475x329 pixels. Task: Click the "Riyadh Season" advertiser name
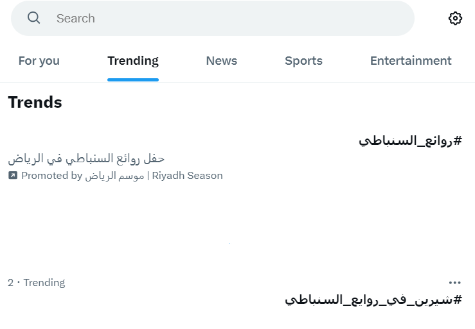(187, 175)
